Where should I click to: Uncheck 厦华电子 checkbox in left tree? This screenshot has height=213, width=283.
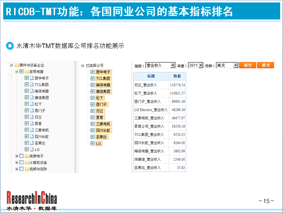pos(26,78)
